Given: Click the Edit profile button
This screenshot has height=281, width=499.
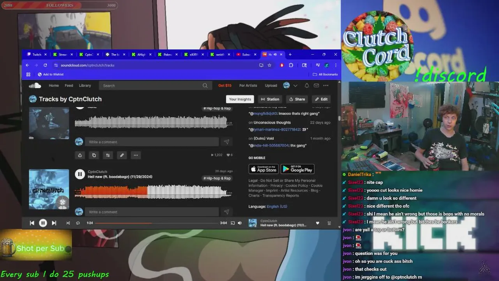Looking at the screenshot, I should (321, 99).
